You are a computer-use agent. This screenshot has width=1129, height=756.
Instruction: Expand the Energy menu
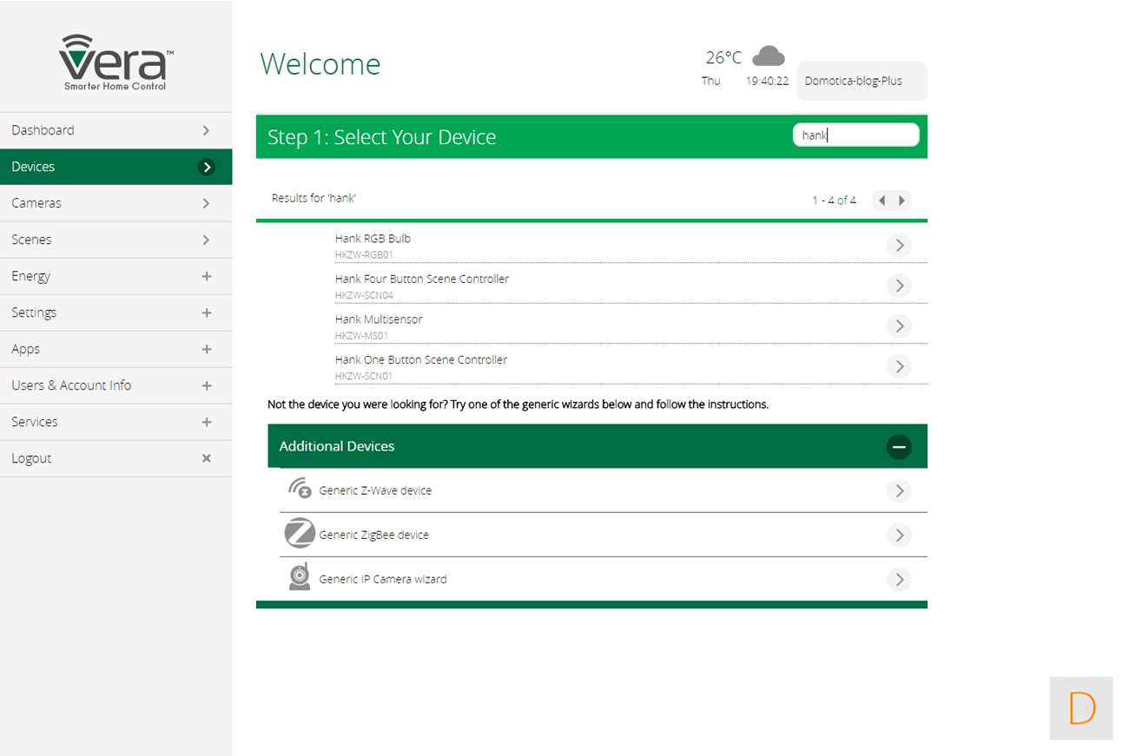click(x=207, y=276)
